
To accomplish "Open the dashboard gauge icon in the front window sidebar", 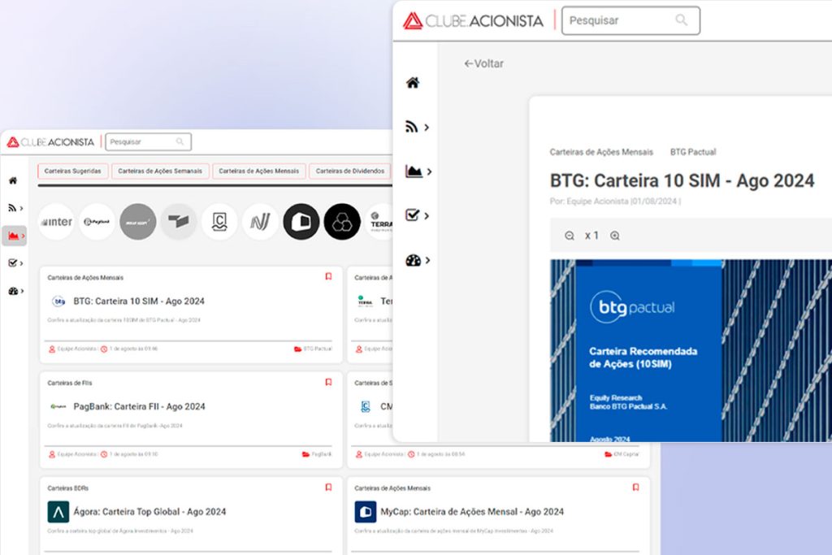I will (x=413, y=260).
